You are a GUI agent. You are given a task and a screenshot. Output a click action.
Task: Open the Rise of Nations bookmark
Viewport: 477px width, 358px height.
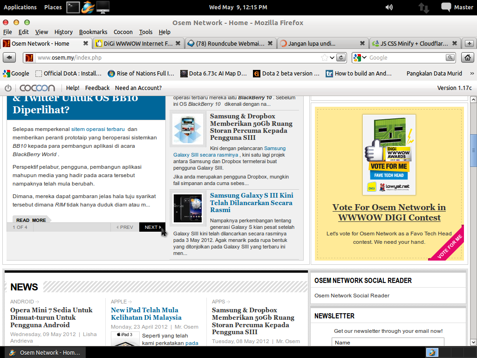click(x=141, y=73)
